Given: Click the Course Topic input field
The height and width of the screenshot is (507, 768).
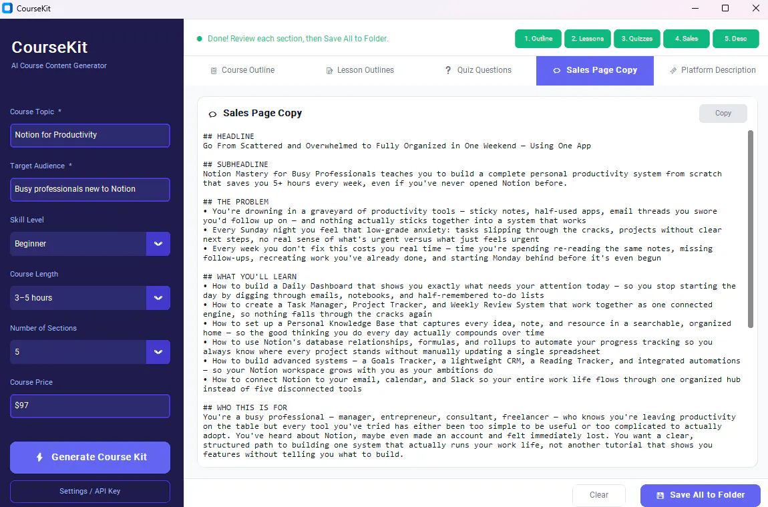Looking at the screenshot, I should [90, 135].
